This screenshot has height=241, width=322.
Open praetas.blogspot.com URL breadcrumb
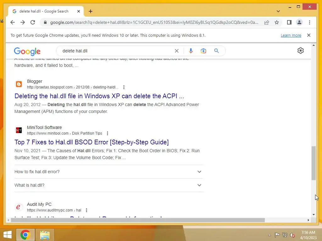[x=73, y=87]
